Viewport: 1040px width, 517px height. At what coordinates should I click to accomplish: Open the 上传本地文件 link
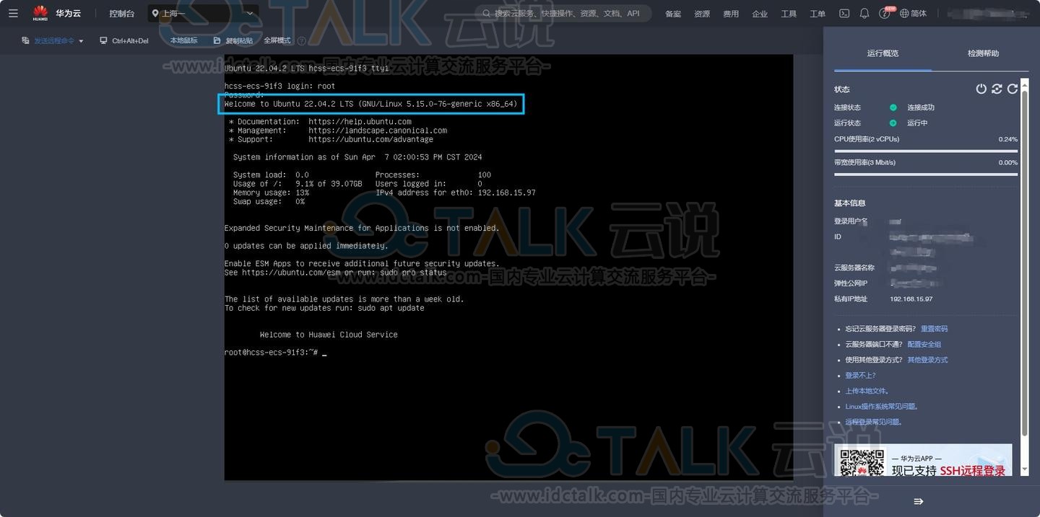867,391
